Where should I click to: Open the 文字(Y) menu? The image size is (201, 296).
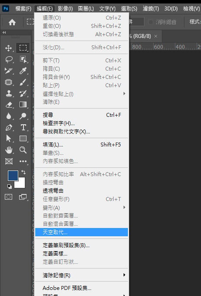pyautogui.click(x=107, y=9)
